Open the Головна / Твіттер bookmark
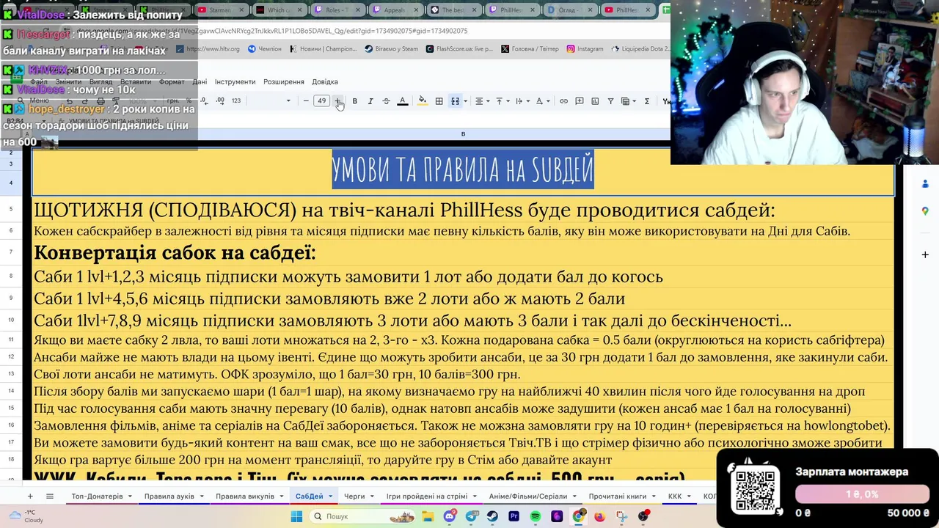939x528 pixels. tap(530, 49)
